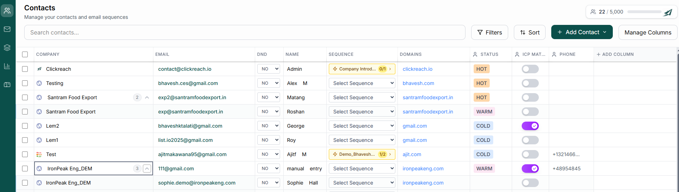Screen dimensions: 679x192
Task: Click the Search contacts input field
Action: (x=244, y=32)
